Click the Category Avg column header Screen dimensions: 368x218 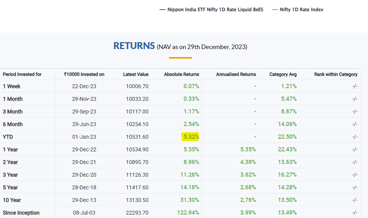(283, 74)
